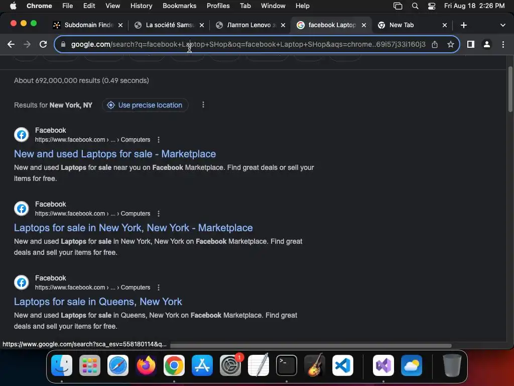This screenshot has height=386, width=514.
Task: Open Visual Studio from the Dock
Action: 383,365
